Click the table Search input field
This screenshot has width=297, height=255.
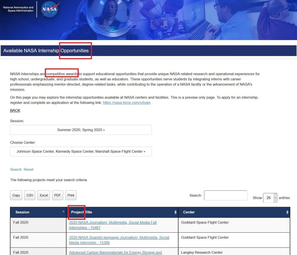tap(225, 195)
